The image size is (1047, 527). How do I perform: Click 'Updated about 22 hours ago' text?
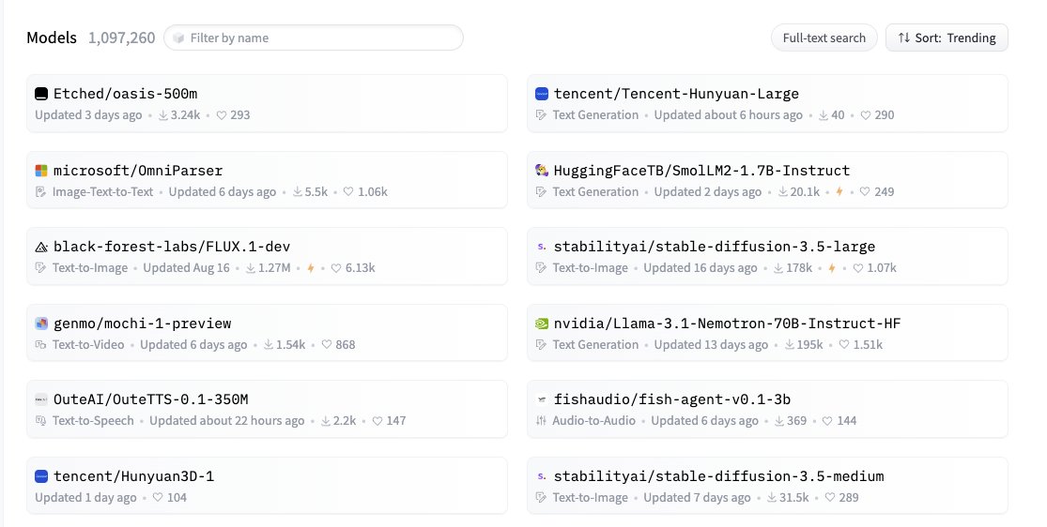pos(227,421)
